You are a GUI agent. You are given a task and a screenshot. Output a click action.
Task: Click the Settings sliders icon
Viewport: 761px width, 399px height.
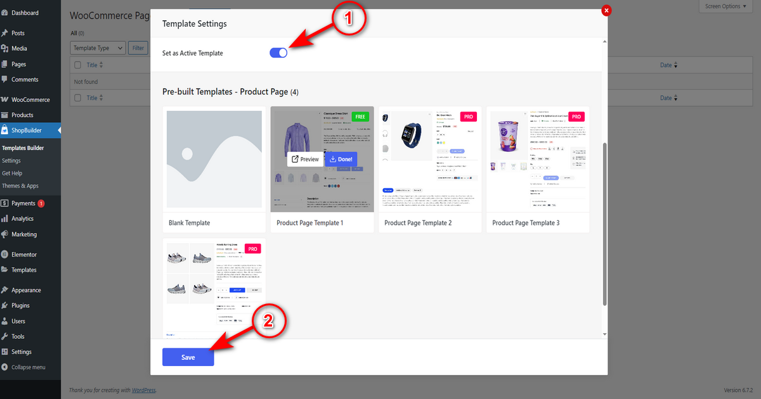[5, 351]
